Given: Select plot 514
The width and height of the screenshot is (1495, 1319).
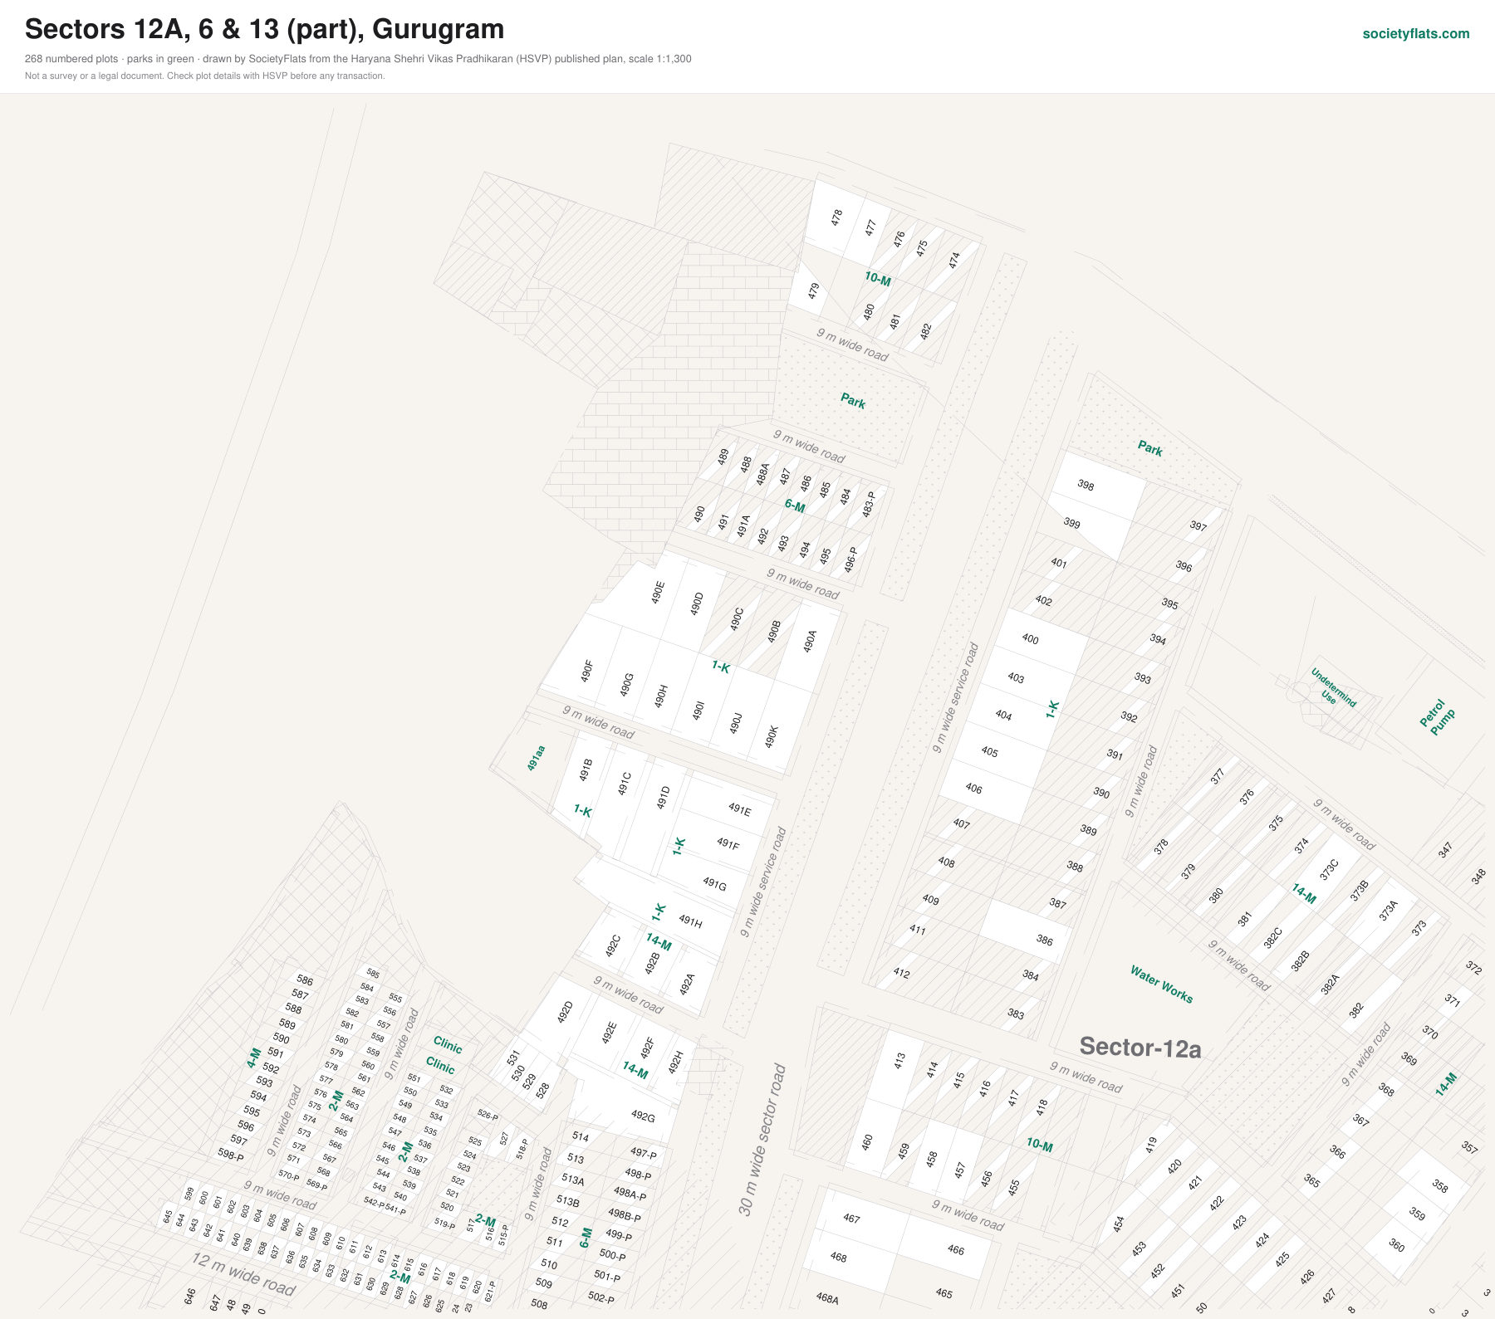Looking at the screenshot, I should pos(581,1136).
